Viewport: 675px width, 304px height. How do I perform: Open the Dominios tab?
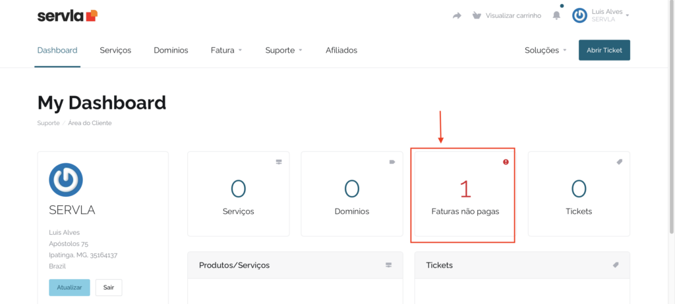(x=171, y=50)
